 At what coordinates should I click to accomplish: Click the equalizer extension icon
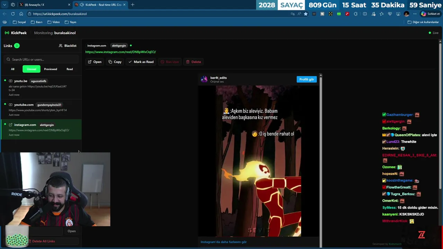point(314,14)
